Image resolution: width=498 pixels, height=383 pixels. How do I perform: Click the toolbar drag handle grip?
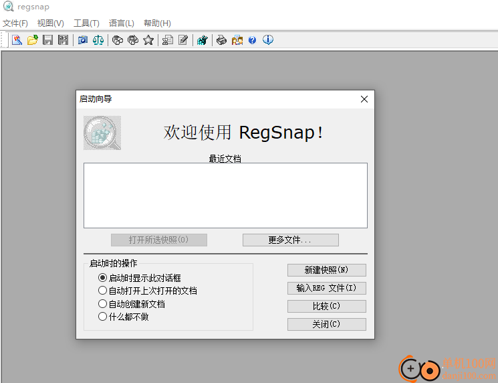3,40
